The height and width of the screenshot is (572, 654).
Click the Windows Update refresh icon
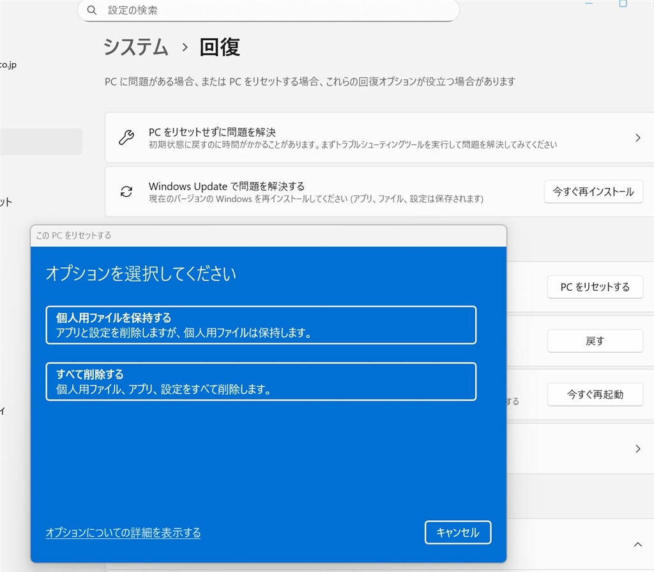click(126, 191)
